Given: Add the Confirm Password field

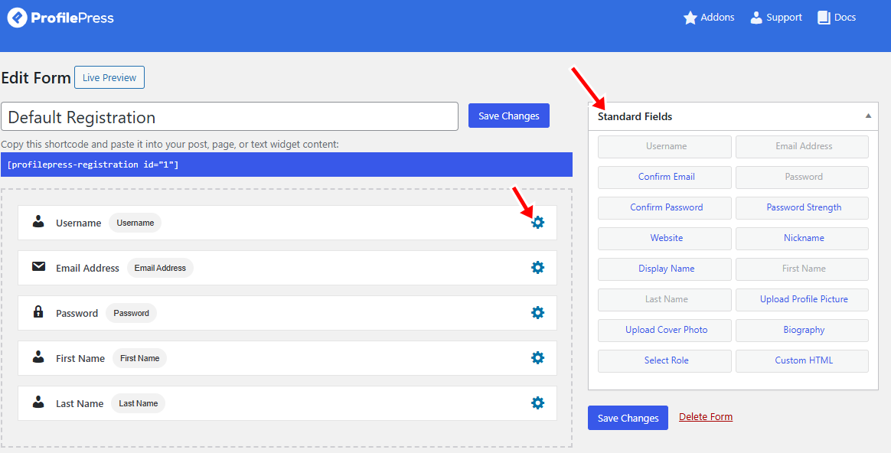Looking at the screenshot, I should 665,208.
